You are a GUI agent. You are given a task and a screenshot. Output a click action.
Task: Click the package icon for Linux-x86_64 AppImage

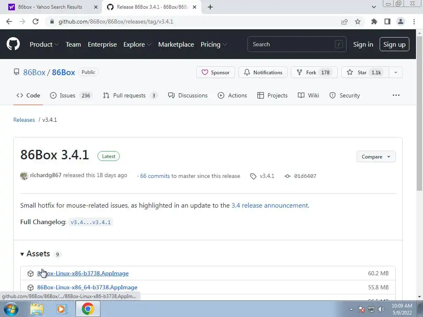coord(31,287)
